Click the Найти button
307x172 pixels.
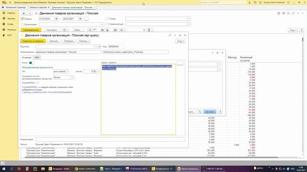point(78,30)
